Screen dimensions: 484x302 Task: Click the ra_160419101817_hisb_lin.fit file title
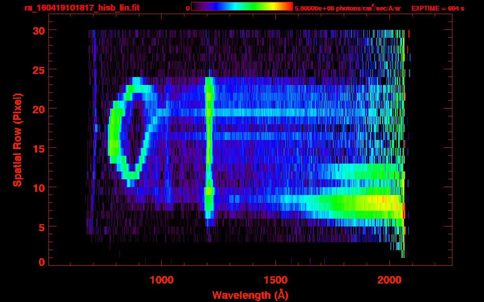click(x=82, y=8)
